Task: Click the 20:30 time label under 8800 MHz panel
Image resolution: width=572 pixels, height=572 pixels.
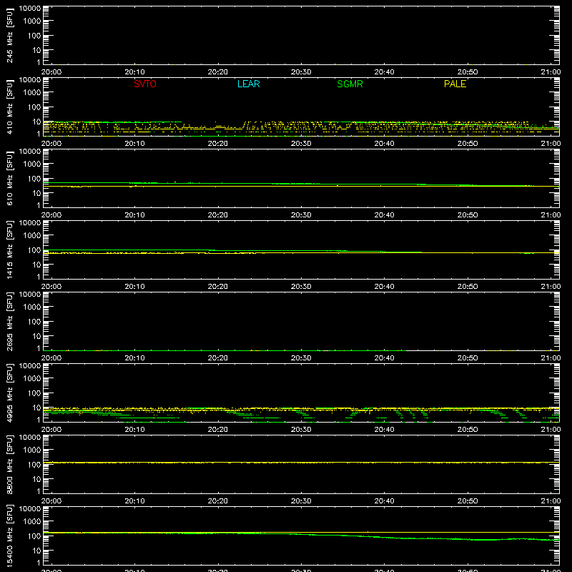Action: pos(301,501)
